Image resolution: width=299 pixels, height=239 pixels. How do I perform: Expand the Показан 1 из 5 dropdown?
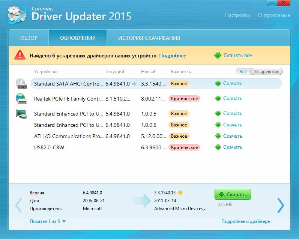click(x=48, y=221)
